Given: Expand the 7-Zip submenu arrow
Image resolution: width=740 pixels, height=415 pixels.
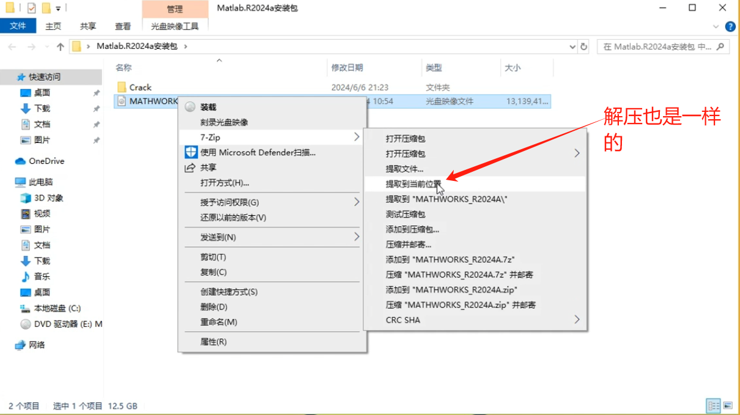Looking at the screenshot, I should pos(357,137).
